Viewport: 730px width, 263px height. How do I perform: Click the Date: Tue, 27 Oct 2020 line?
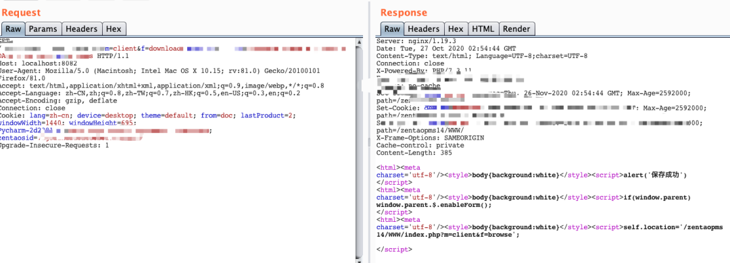446,49
